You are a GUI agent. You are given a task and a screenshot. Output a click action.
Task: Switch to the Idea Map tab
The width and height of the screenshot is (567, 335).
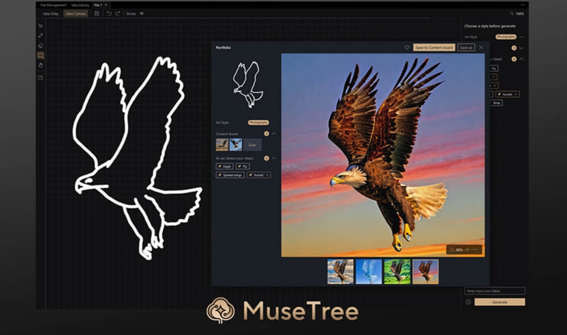50,13
